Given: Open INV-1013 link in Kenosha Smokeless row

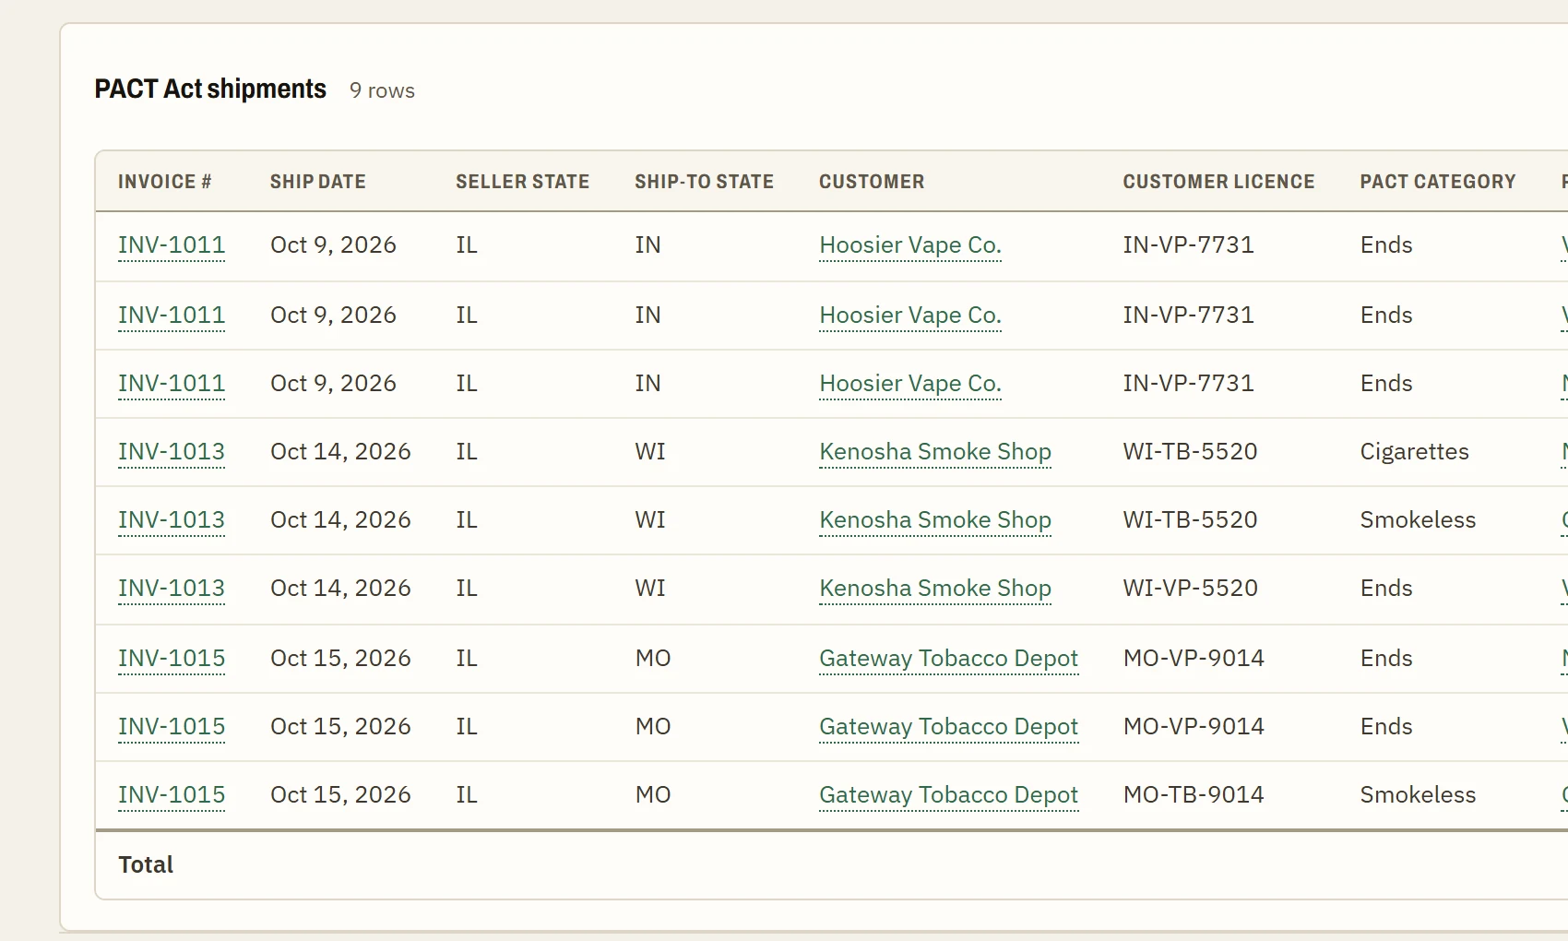Looking at the screenshot, I should [172, 520].
